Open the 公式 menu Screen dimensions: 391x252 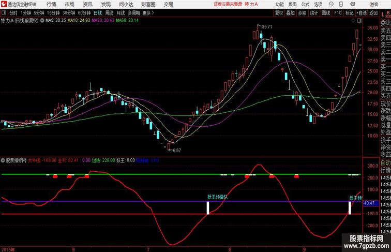(305, 4)
